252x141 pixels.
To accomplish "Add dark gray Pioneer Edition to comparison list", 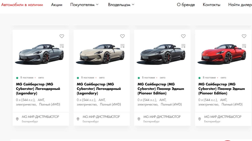I will pos(183,46).
